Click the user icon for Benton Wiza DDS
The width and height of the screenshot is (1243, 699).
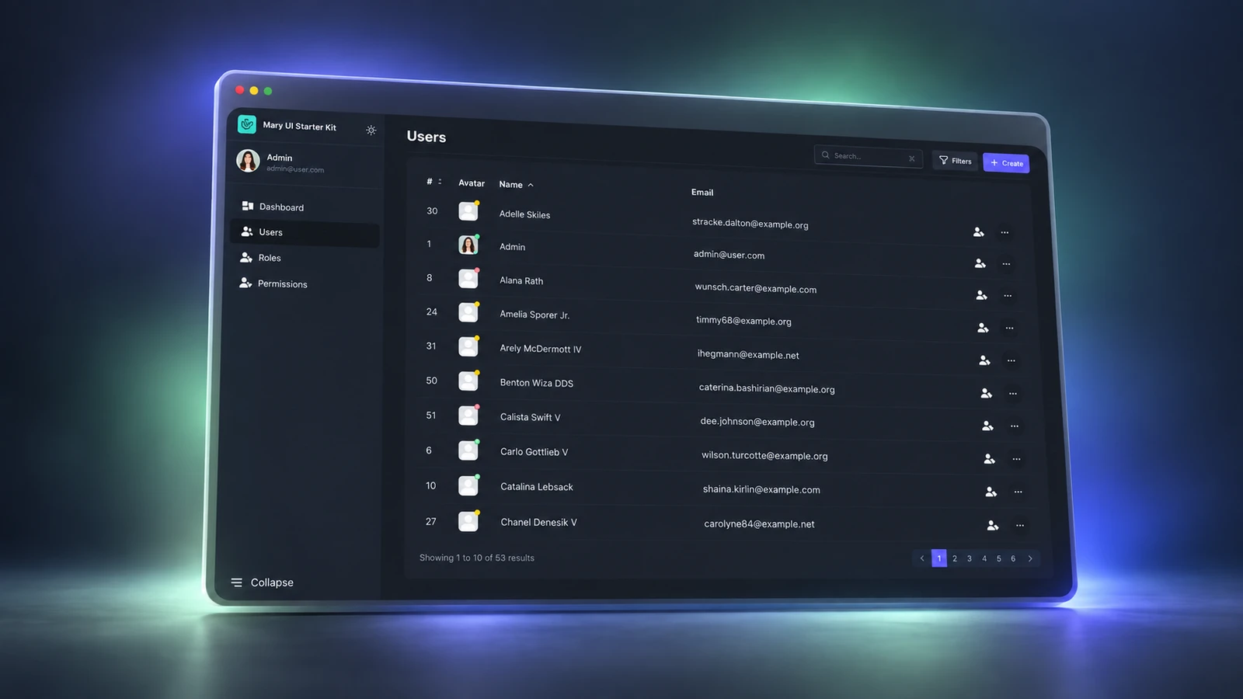[x=987, y=394]
